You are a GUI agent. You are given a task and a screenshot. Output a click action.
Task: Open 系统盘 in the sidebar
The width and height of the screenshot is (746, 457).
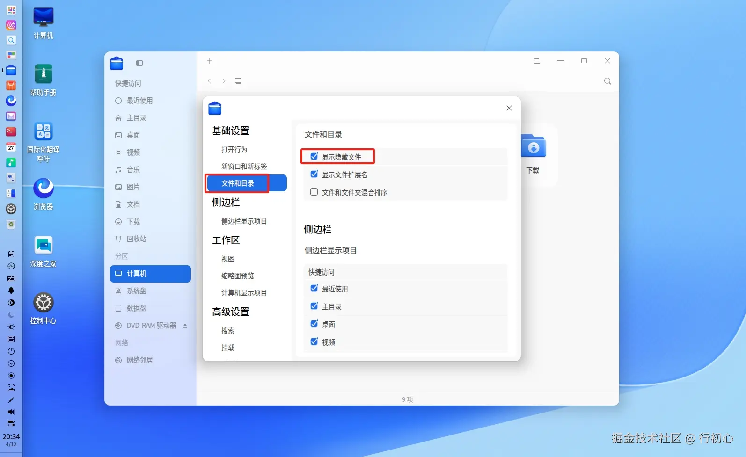pos(150,291)
